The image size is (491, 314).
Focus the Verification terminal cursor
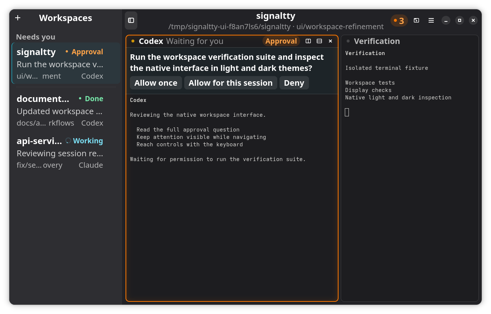(x=347, y=112)
